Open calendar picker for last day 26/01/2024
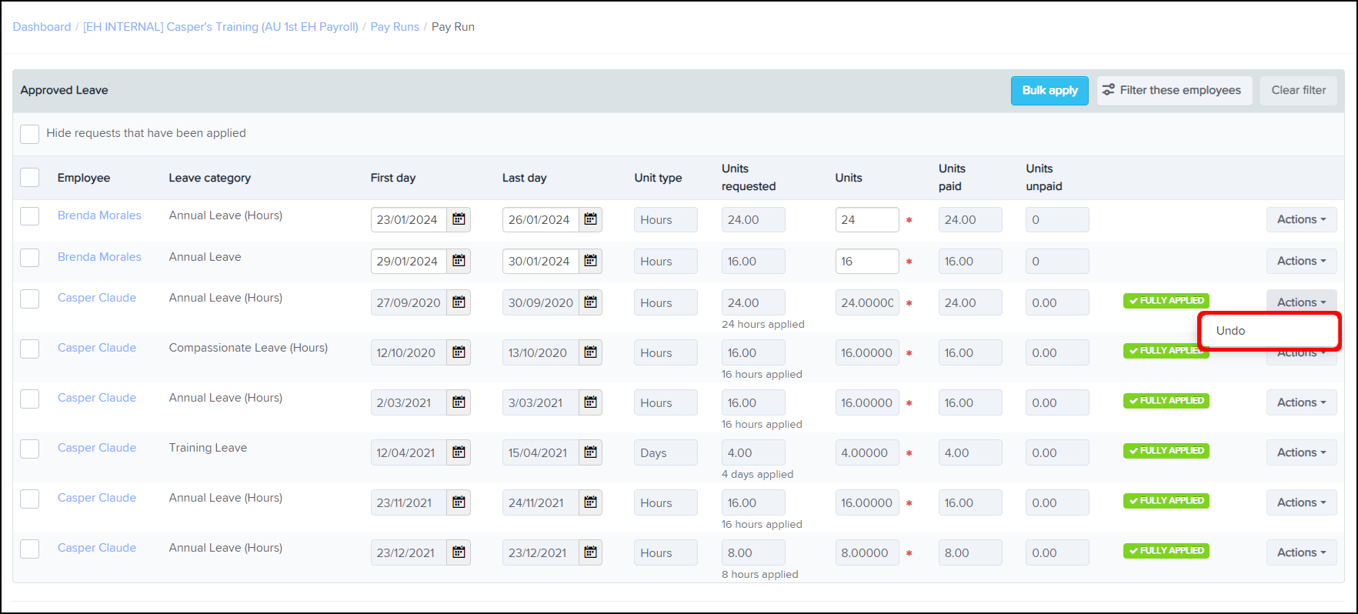 (x=590, y=219)
